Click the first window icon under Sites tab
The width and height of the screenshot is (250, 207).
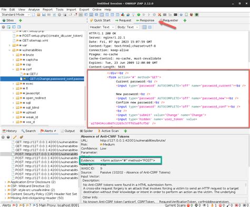pyautogui.click(x=8, y=27)
